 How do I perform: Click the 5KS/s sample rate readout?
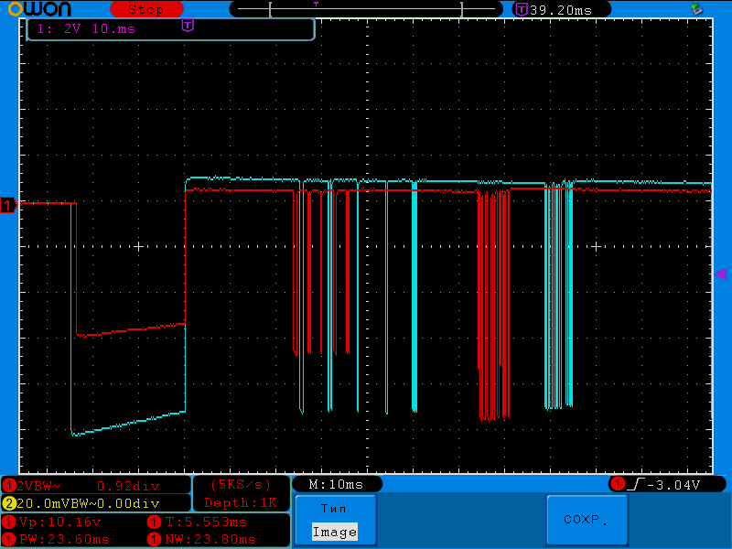point(241,484)
